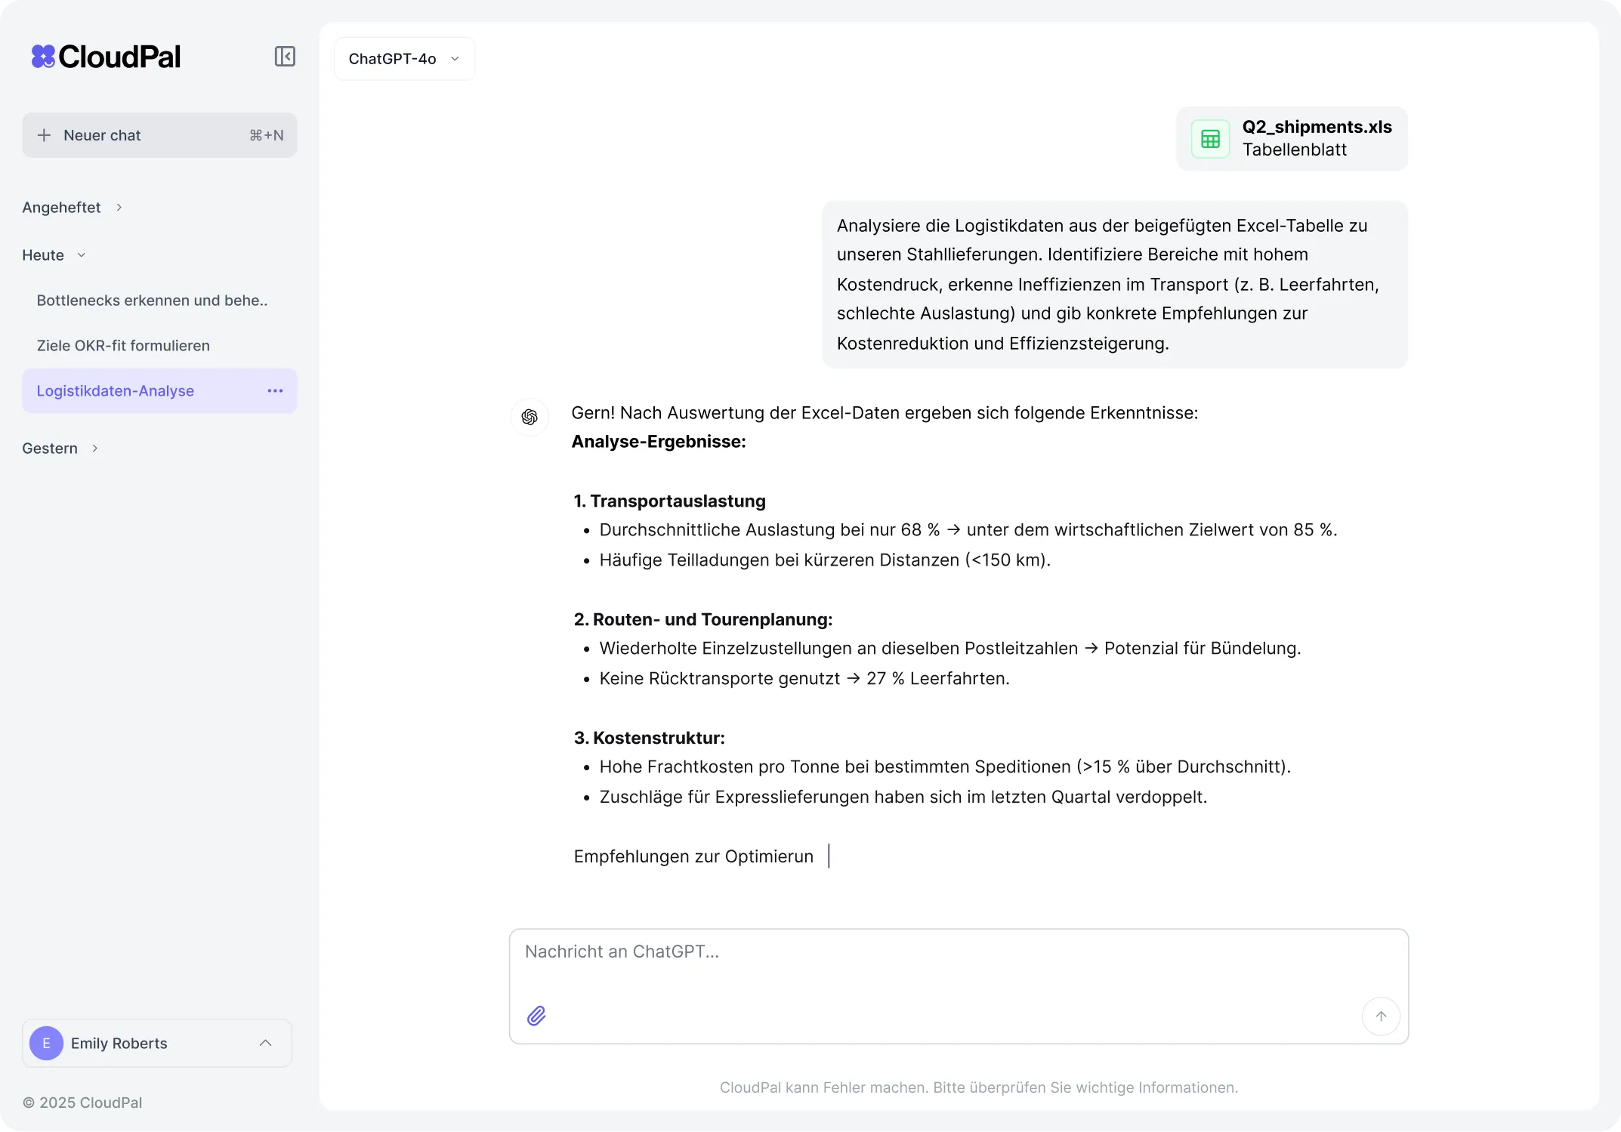Expand the Angeheftet section

coord(119,207)
